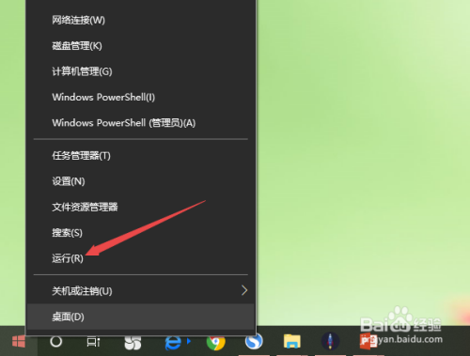Choose Run (运行(R)) from menu
470x356 pixels.
coord(141,258)
